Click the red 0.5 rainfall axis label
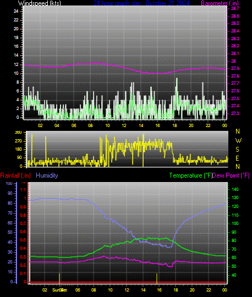This screenshot has width=252, height=297. 23,240
